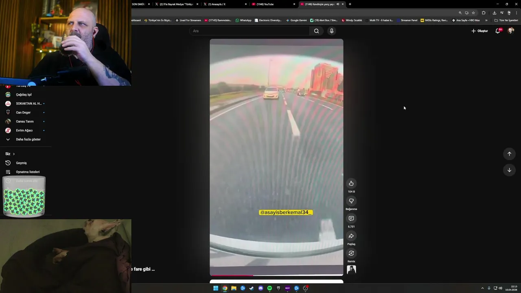Image resolution: width=521 pixels, height=293 pixels.
Task: Focus the Ara search field
Action: pos(250,31)
